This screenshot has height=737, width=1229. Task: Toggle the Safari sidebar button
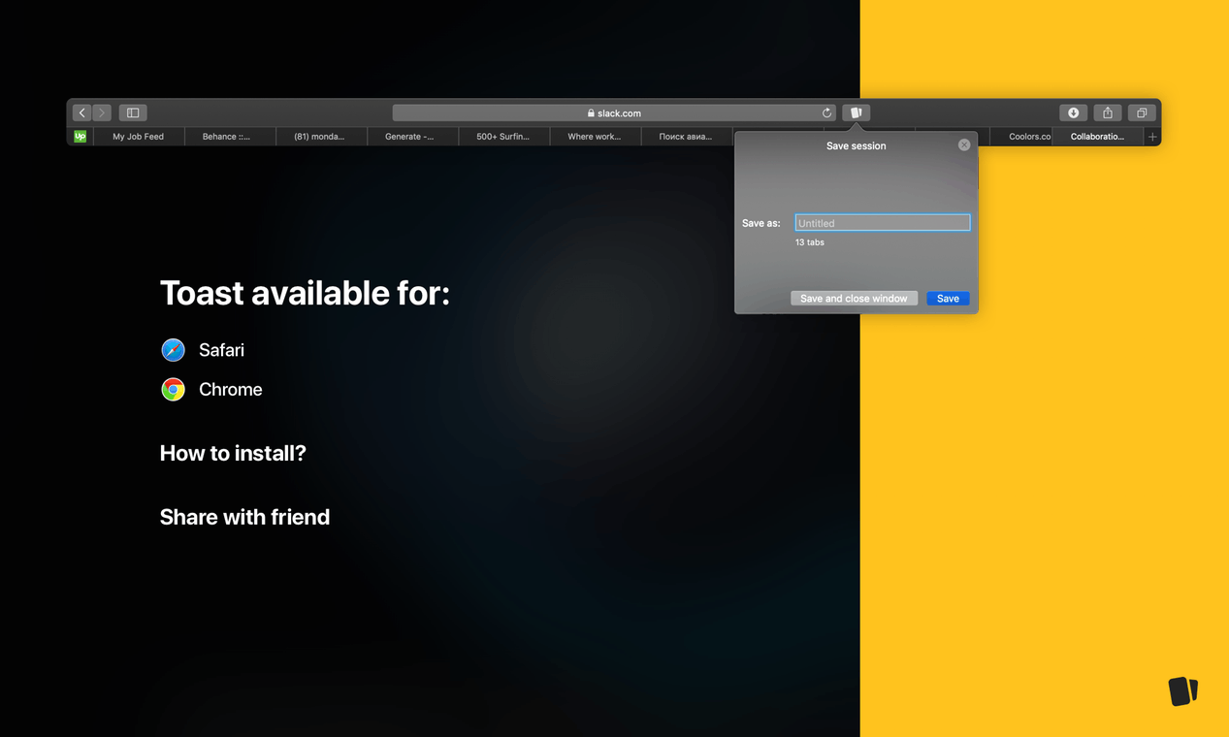tap(133, 112)
